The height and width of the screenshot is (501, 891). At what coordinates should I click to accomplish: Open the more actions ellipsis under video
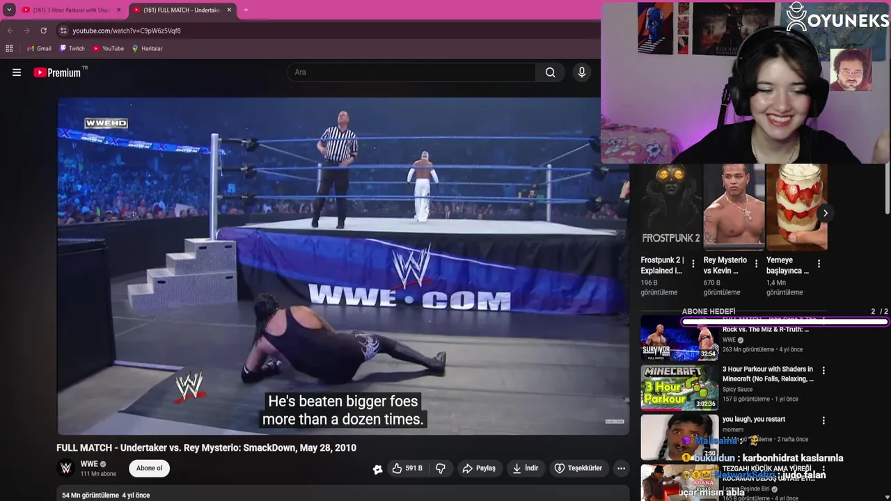coord(621,468)
